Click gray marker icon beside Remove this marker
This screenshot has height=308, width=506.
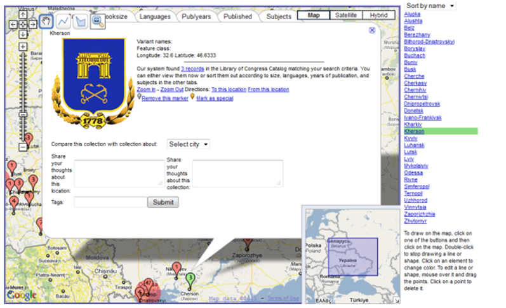[x=139, y=96]
